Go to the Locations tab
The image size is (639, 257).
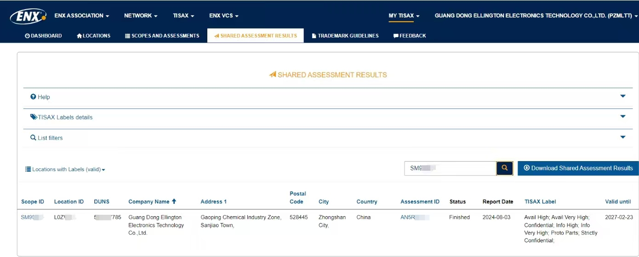94,36
